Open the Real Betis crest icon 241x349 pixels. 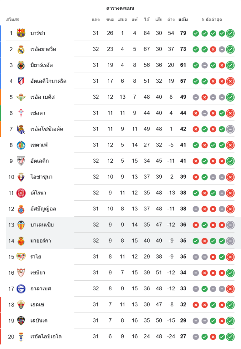21,97
